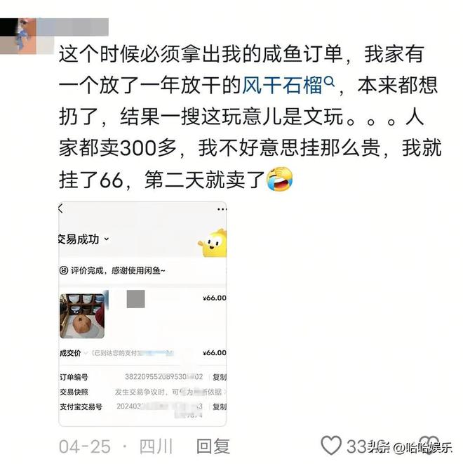Click the 04-25 date stamp

click(85, 446)
